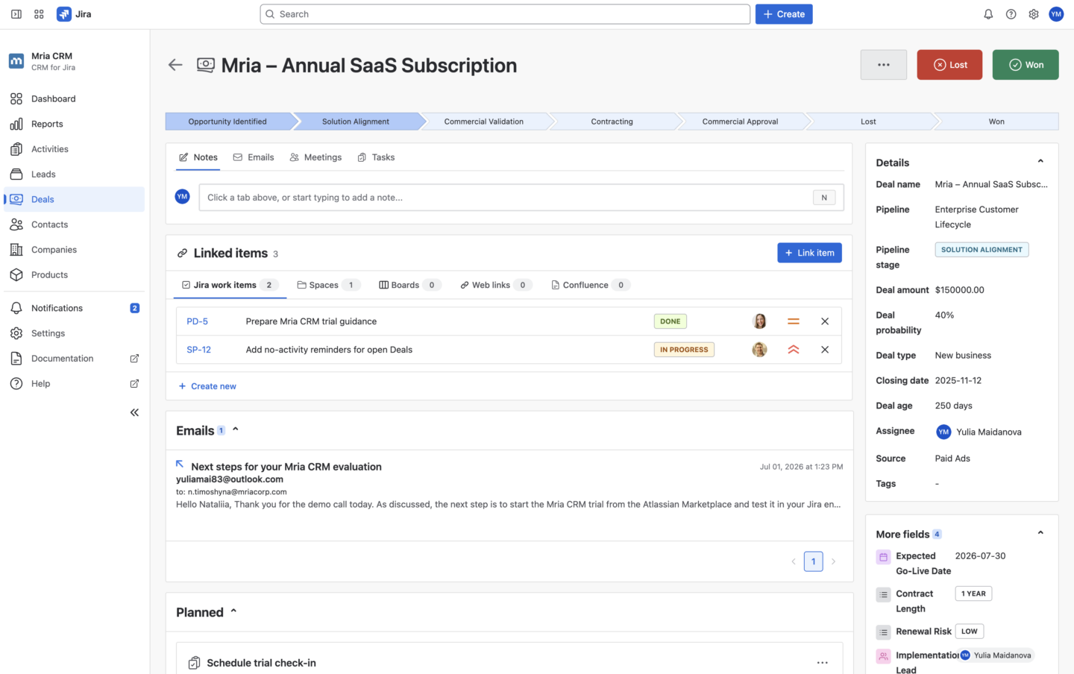1074x674 pixels.
Task: Remove the PD-5 linked item
Action: coord(825,321)
